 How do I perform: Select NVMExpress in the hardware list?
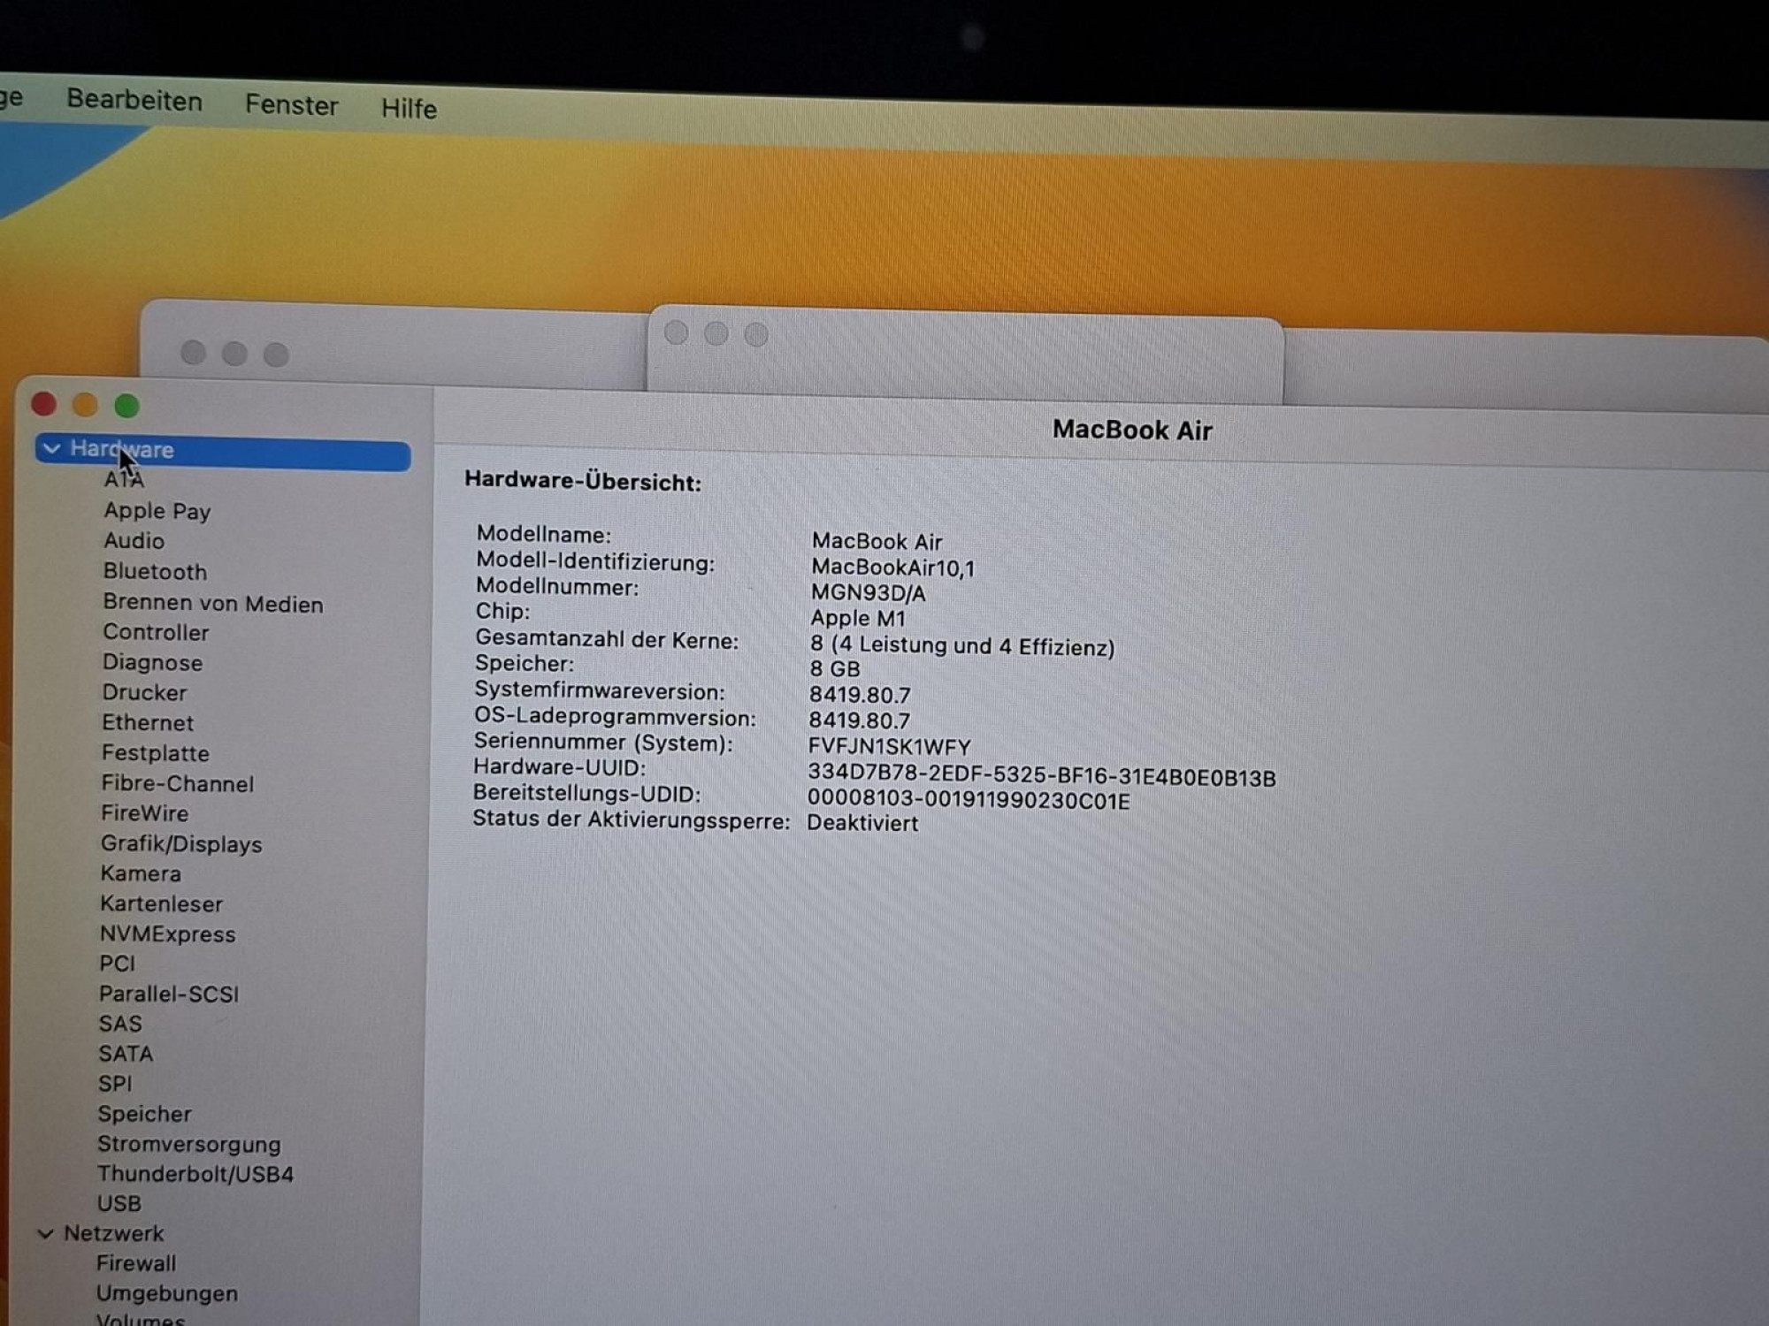tap(167, 934)
